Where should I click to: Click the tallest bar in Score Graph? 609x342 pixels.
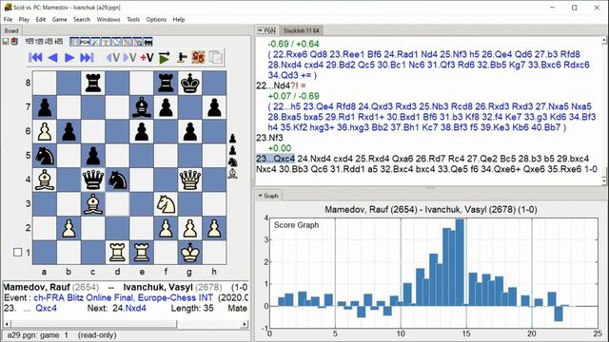click(460, 262)
